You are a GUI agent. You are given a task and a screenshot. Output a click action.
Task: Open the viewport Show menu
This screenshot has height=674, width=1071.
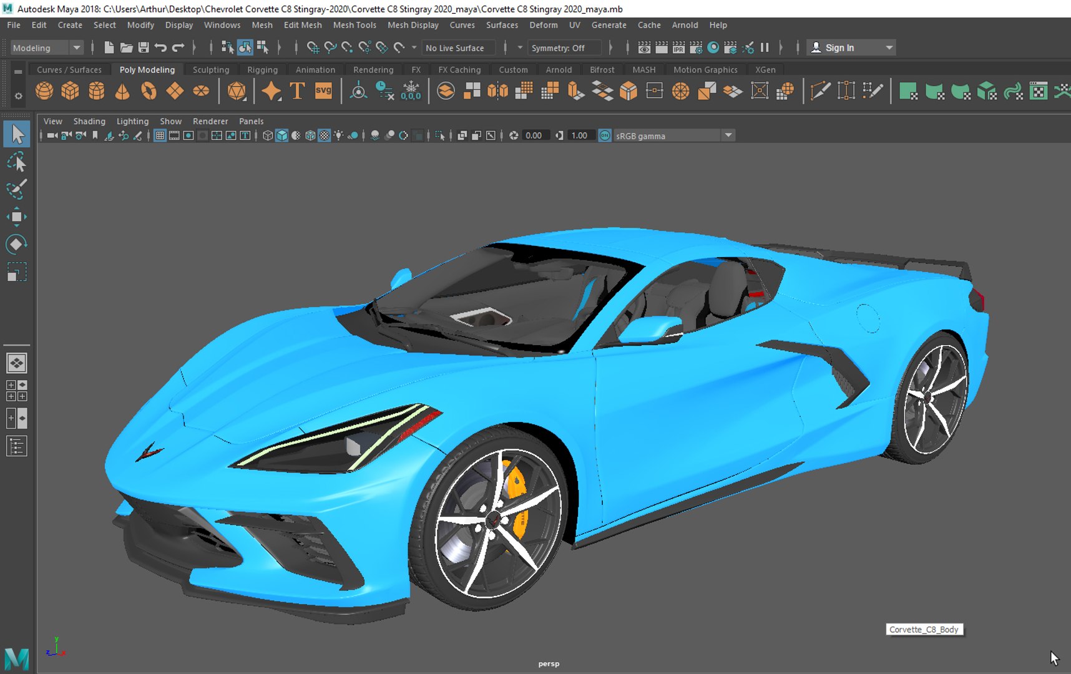[x=170, y=121]
